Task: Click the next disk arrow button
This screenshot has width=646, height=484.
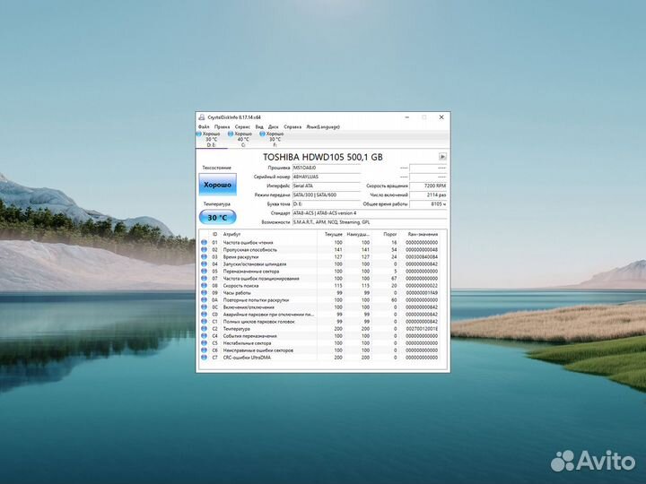Action: click(x=442, y=157)
